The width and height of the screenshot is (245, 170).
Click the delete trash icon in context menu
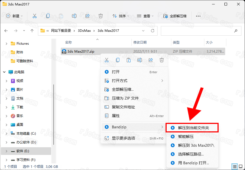162,60
